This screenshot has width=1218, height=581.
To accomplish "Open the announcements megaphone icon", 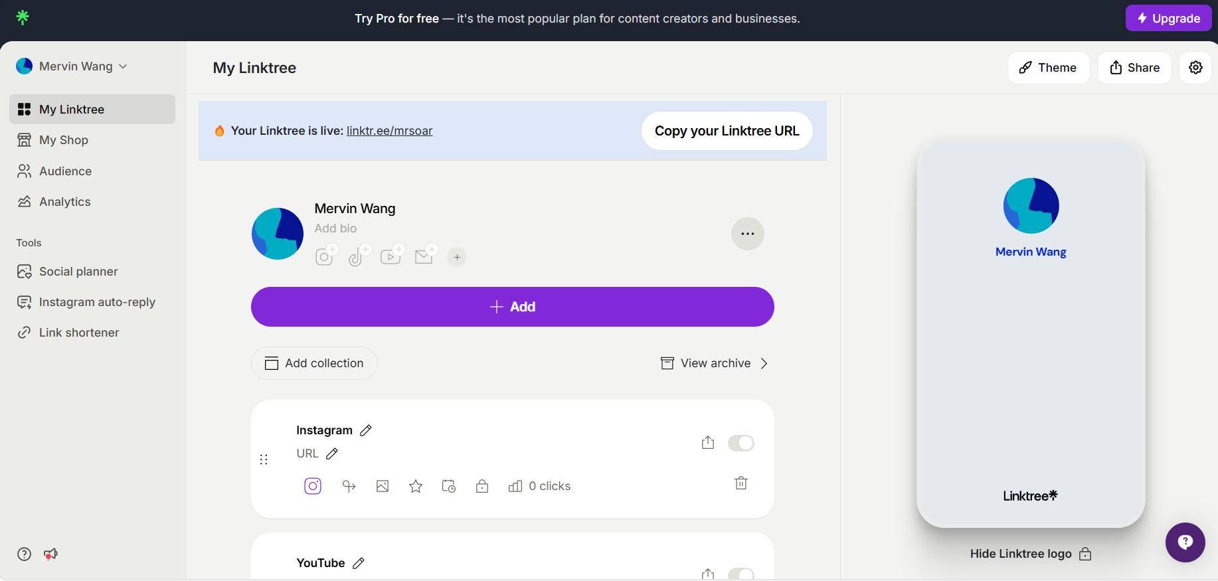I will [50, 554].
